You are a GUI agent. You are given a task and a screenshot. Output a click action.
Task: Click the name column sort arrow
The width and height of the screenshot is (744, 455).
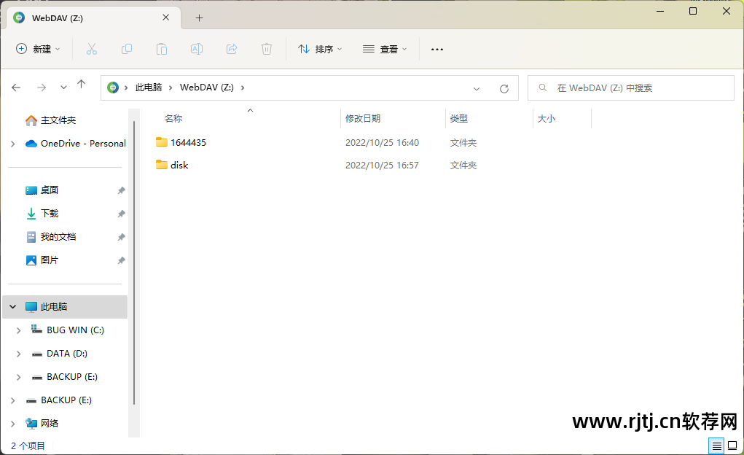[250, 109]
